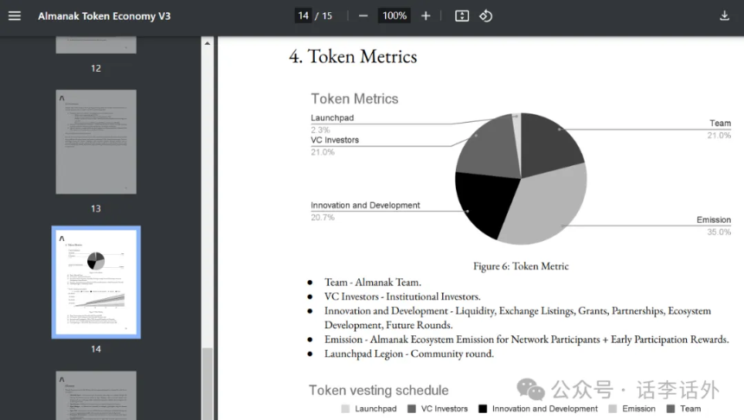Select page 14 thumbnail
Image resolution: width=744 pixels, height=420 pixels.
click(96, 282)
